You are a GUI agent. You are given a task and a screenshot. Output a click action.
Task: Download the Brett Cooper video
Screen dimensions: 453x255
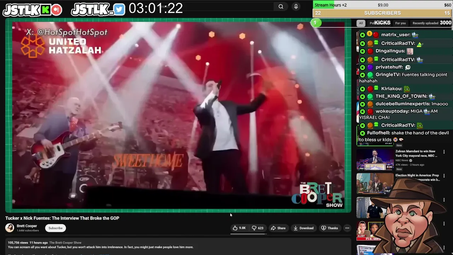click(303, 228)
